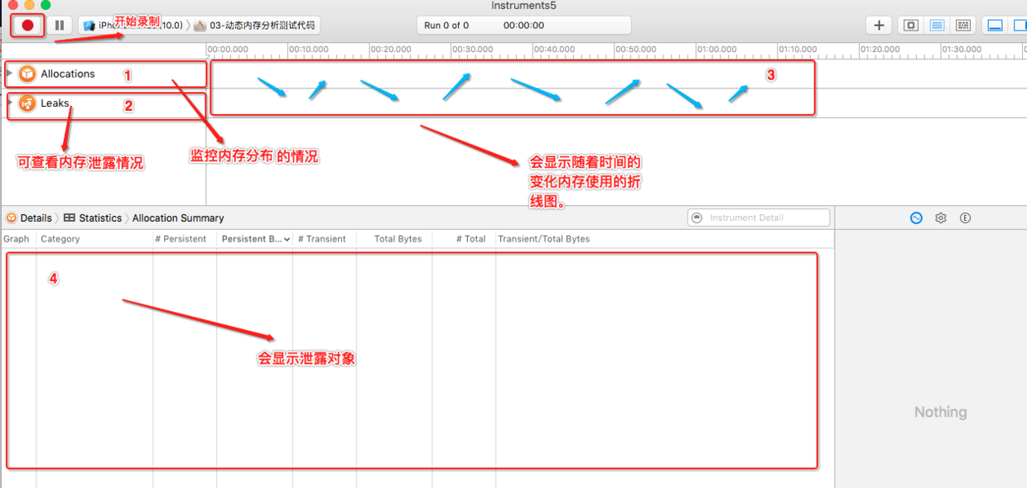The image size is (1027, 488).
Task: Open the recording settings gear in the inspector
Action: (x=941, y=217)
